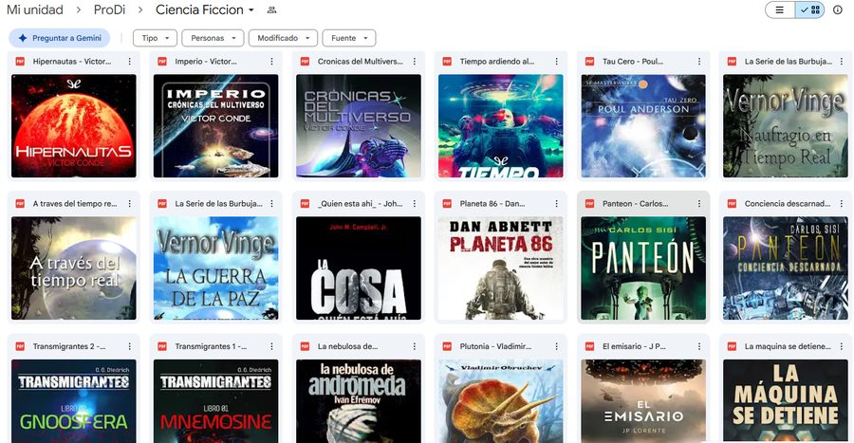Open more actions for Imperio file
854x443 pixels.
coord(271,62)
